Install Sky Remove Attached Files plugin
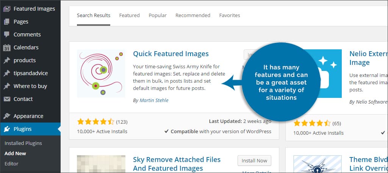388x173 pixels. 254,160
